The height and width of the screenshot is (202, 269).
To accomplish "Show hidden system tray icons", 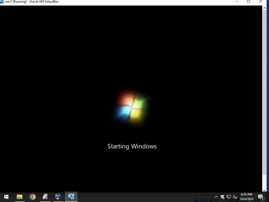I will 216,197.
